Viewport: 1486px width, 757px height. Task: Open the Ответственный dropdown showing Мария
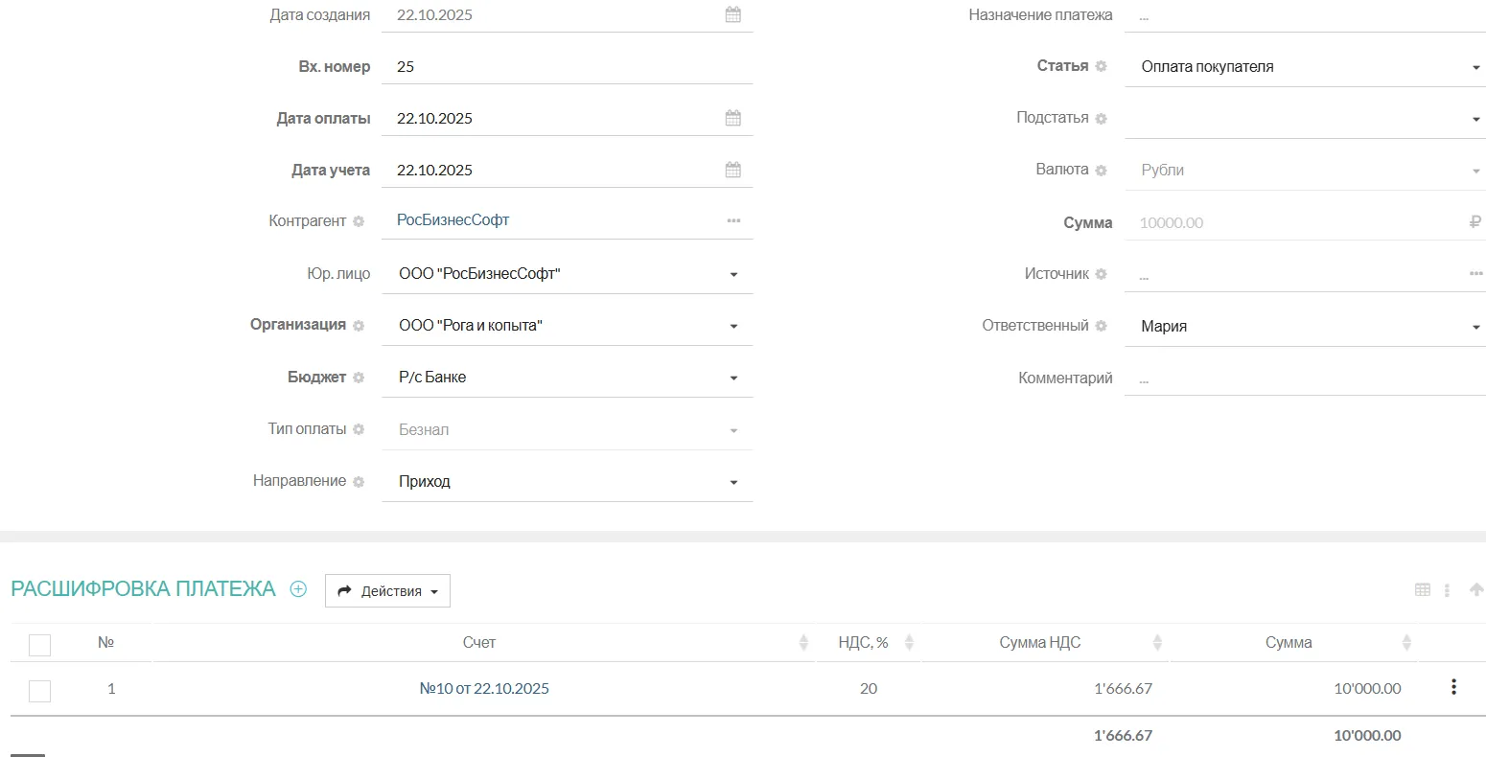1475,327
